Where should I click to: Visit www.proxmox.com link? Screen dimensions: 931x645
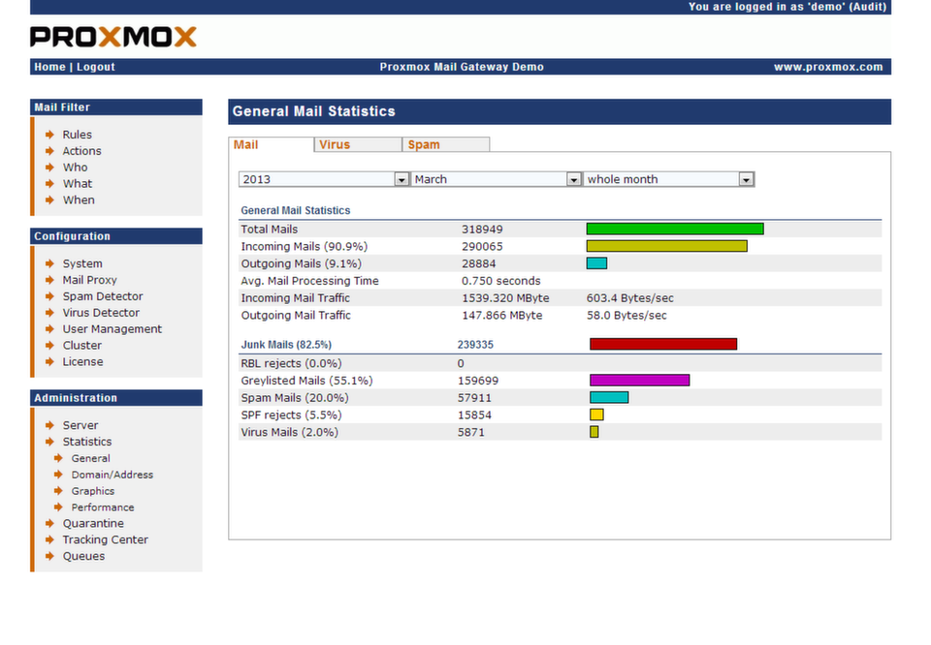pos(827,67)
